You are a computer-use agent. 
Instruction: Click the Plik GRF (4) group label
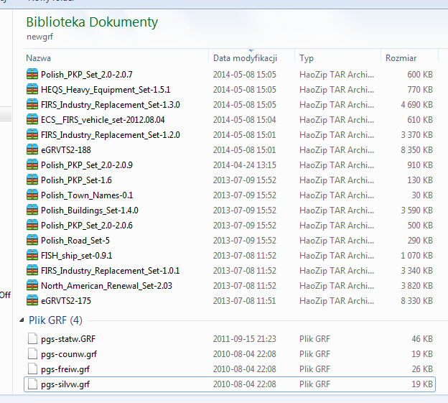coord(55,320)
